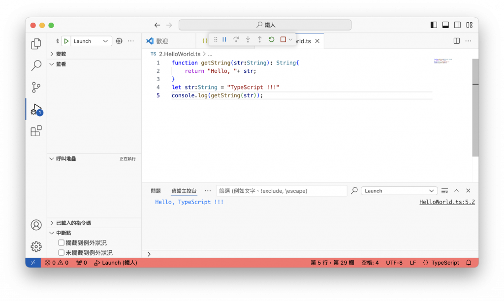504x301 pixels.
Task: Click the debug console filter input
Action: click(282, 191)
